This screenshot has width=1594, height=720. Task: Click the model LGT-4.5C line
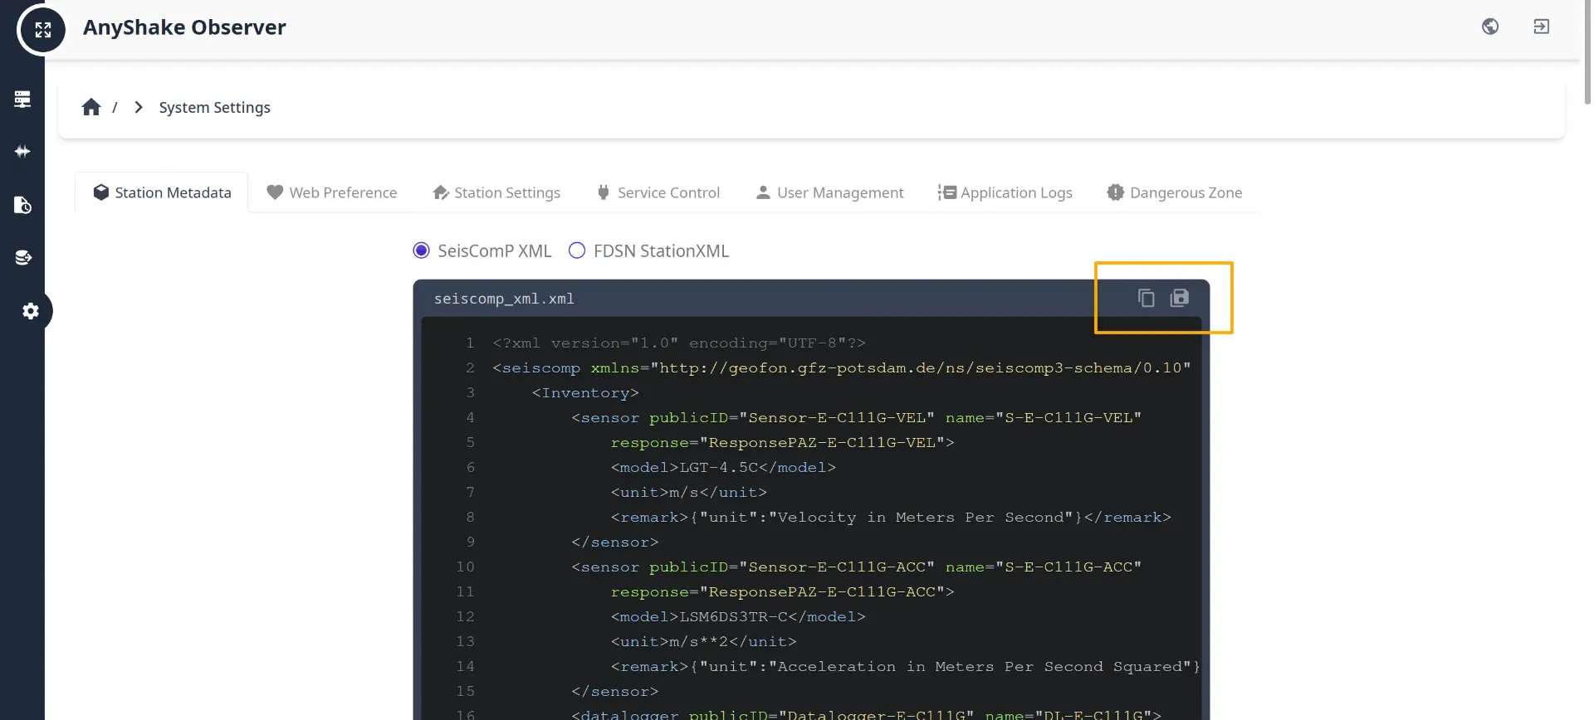(723, 467)
